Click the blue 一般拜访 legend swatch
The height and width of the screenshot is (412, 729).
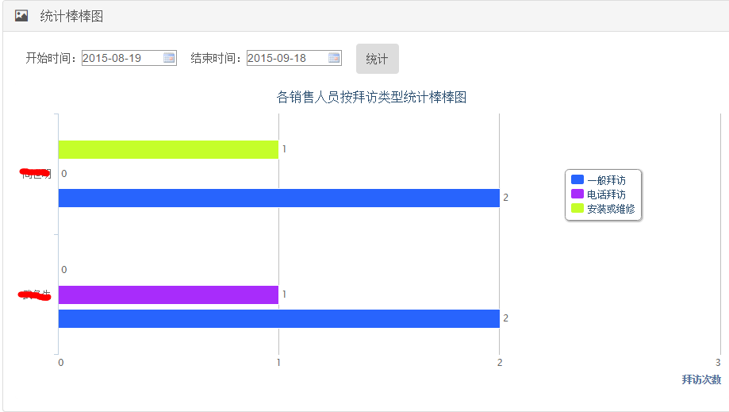tap(577, 179)
